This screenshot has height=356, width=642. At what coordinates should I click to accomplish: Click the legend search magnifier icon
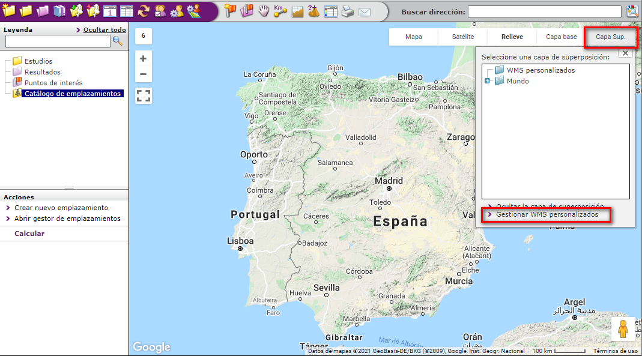click(118, 40)
